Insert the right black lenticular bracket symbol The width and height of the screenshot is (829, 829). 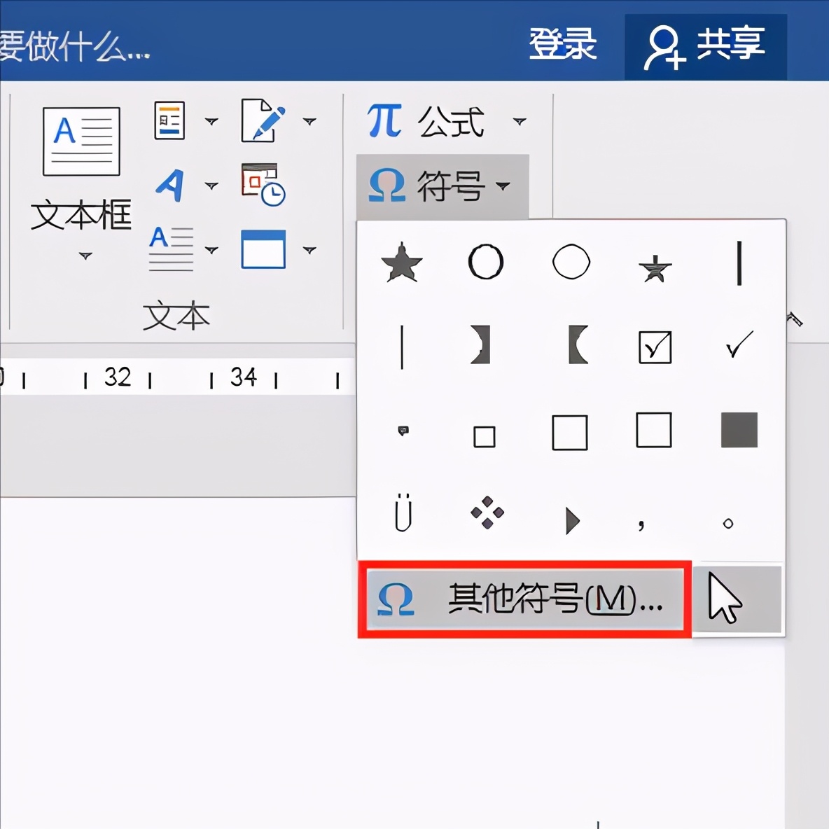pos(481,344)
